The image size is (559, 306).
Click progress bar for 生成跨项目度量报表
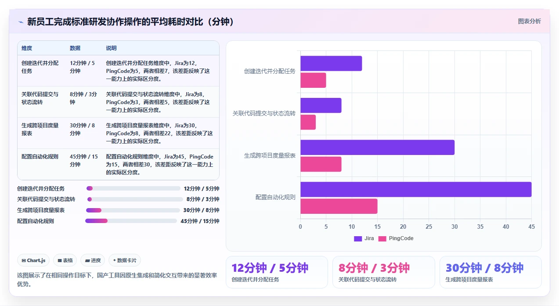click(x=133, y=210)
